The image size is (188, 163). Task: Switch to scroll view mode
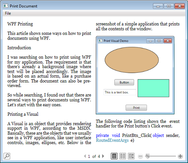point(131,156)
